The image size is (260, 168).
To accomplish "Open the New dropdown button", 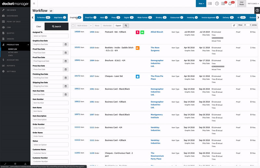I will pyautogui.click(x=201, y=4).
